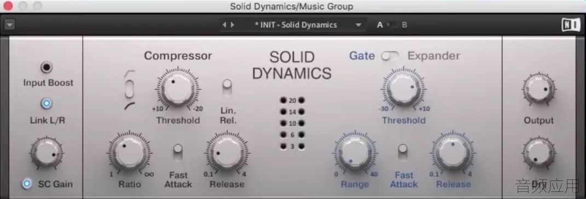The height and width of the screenshot is (199, 586).
Task: Toggle gate Fast Attack switch
Action: 403,153
